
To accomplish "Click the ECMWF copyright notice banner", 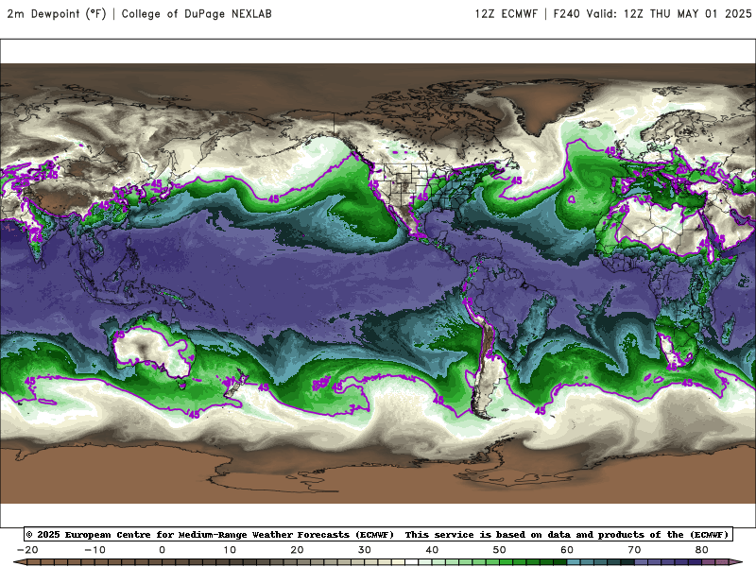I will pos(378,534).
